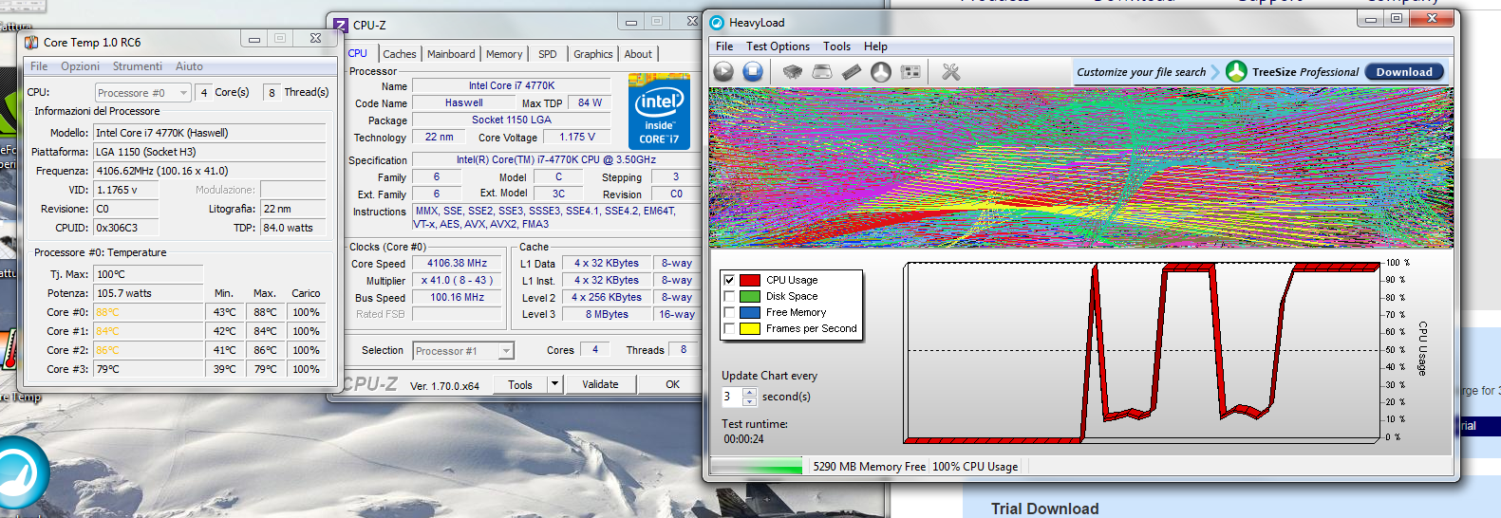1501x518 pixels.
Task: Switch to the SPD tab
Action: 548,54
